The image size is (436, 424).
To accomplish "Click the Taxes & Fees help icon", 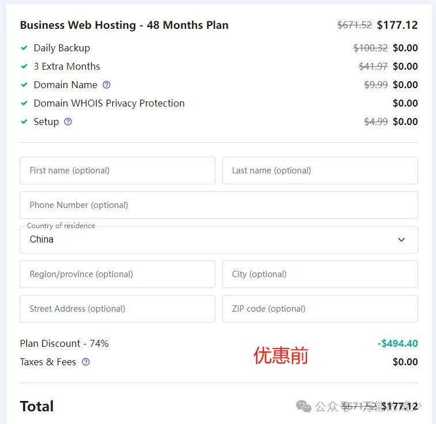I will [x=86, y=362].
